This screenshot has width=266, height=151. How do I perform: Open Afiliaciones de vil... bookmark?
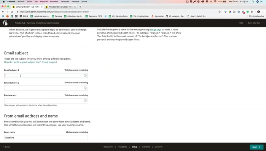point(73,16)
